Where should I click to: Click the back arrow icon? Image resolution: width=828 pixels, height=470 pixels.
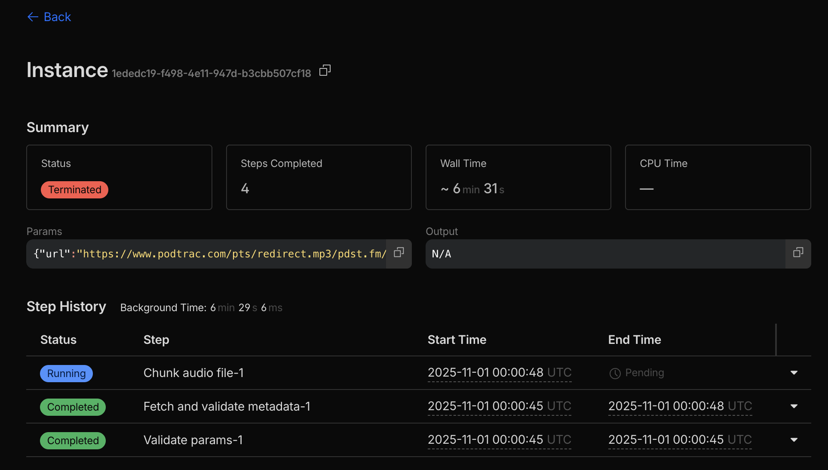[x=33, y=17]
